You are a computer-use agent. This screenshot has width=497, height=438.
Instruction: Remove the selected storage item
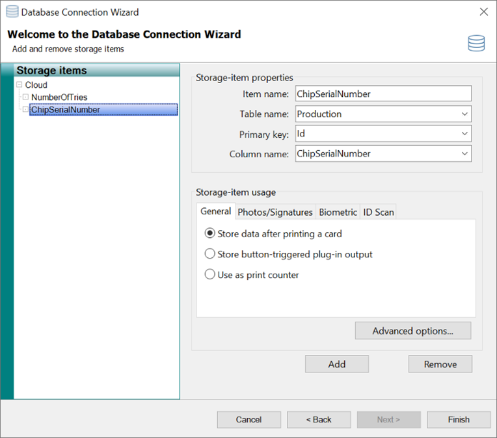[440, 364]
